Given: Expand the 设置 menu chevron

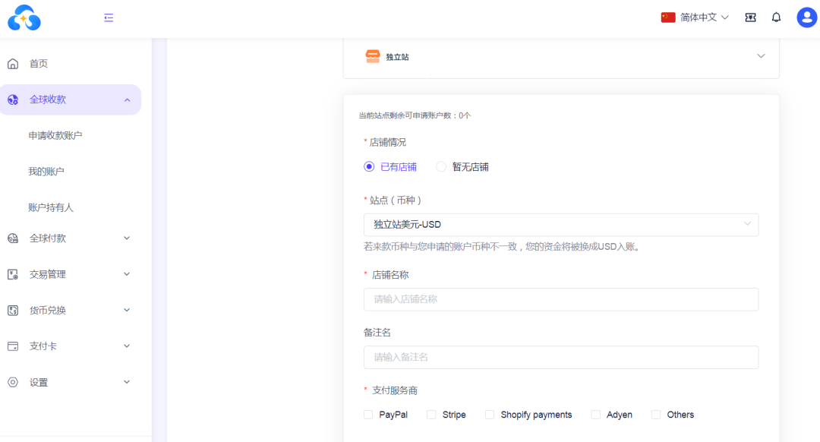Looking at the screenshot, I should point(127,382).
